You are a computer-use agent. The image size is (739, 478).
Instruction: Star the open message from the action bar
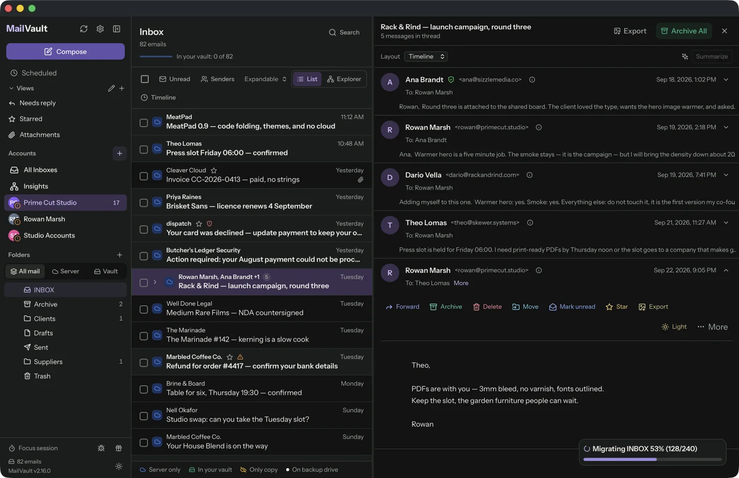pos(616,307)
